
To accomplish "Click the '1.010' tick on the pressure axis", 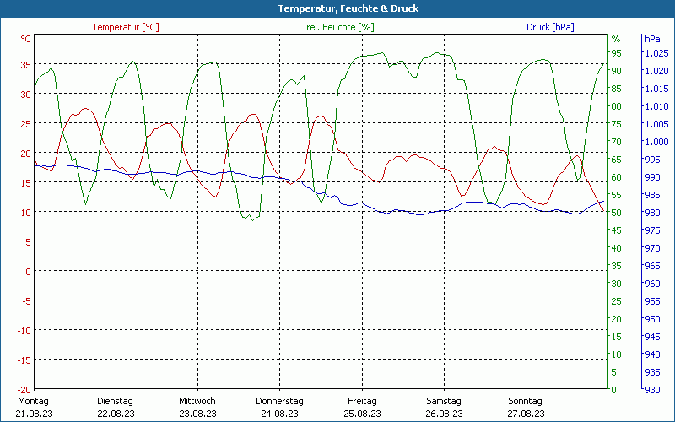I will [657, 106].
